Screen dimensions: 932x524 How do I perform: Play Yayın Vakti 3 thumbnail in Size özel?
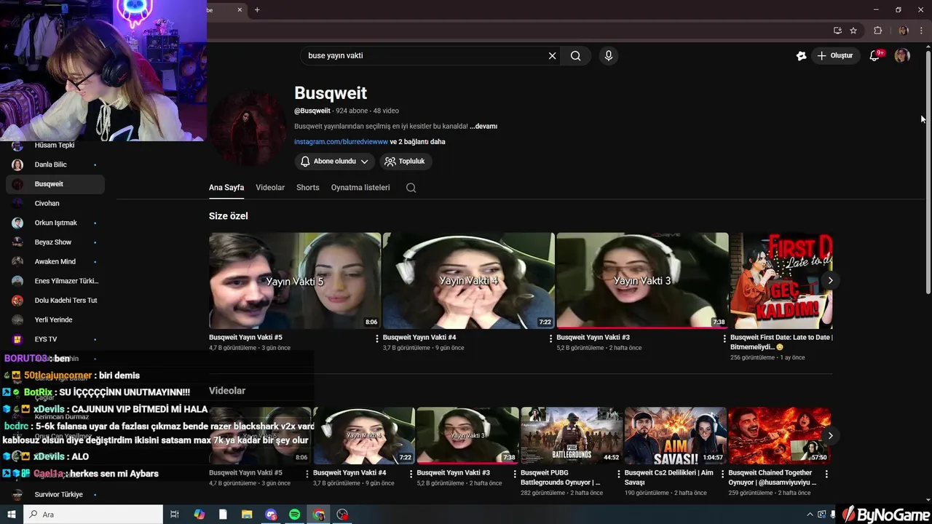(642, 281)
